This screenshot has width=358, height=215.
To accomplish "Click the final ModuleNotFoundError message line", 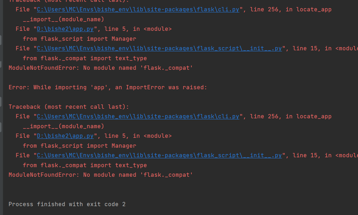I will tap(101, 175).
